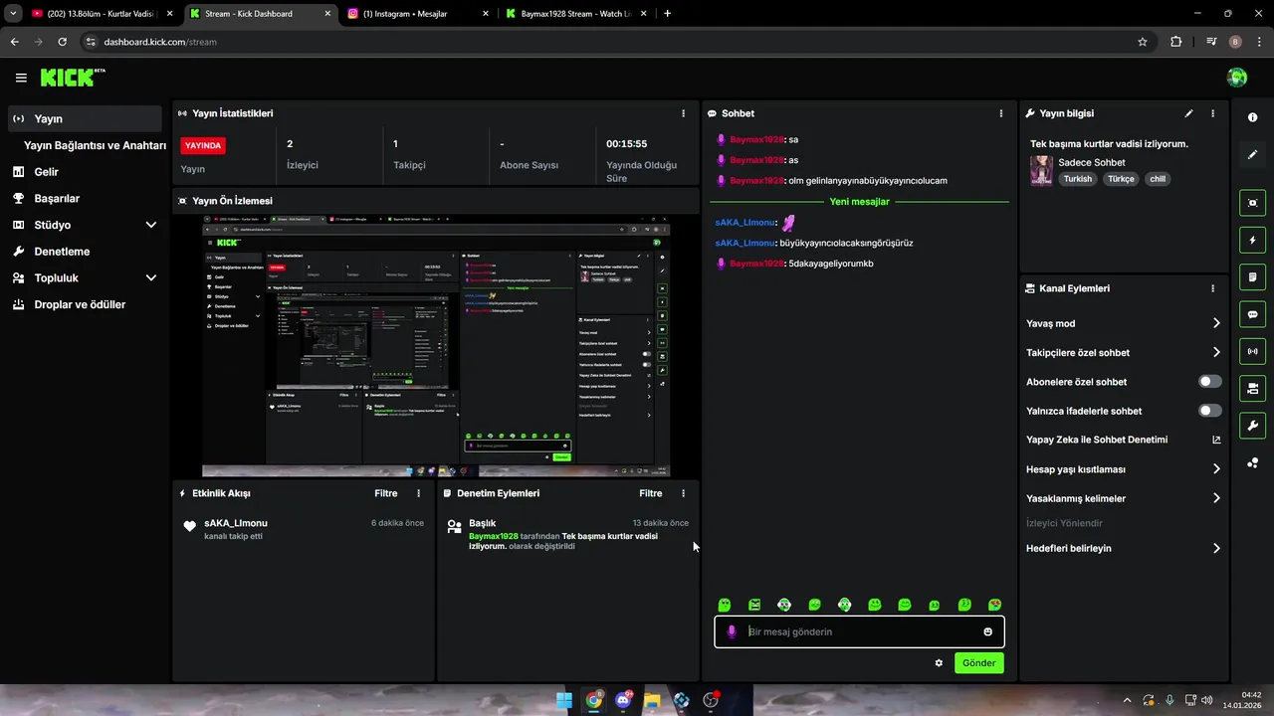The width and height of the screenshot is (1274, 716).
Task: Open Filtre in Denetim Eylemleri panel
Action: pos(651,493)
